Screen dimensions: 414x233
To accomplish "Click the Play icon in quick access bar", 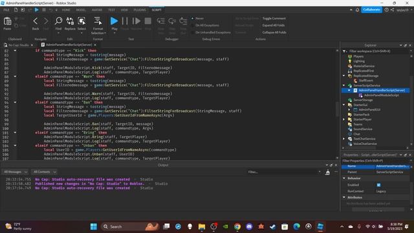I will (x=37, y=10).
